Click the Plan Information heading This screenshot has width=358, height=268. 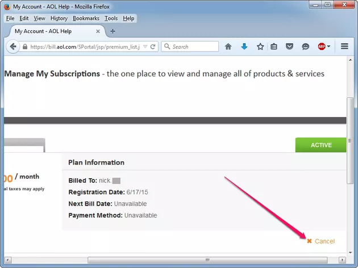[97, 162]
